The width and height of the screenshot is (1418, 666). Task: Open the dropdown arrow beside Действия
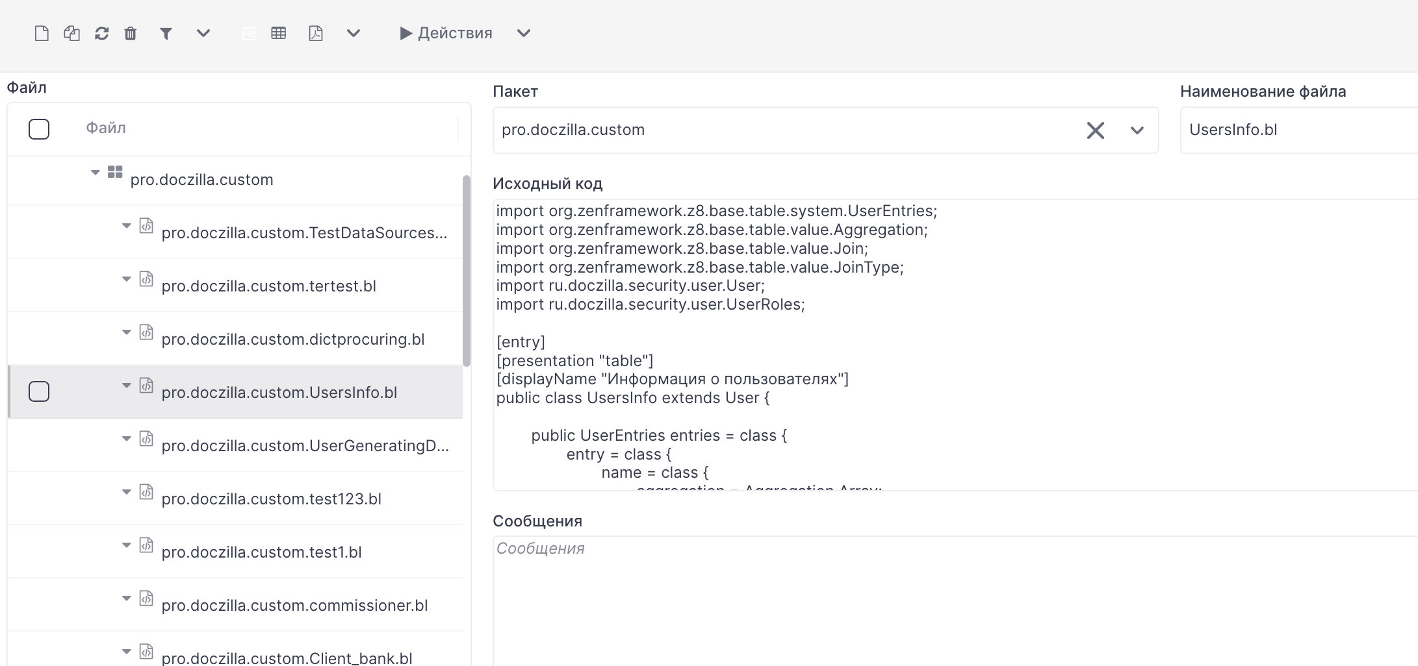click(524, 33)
